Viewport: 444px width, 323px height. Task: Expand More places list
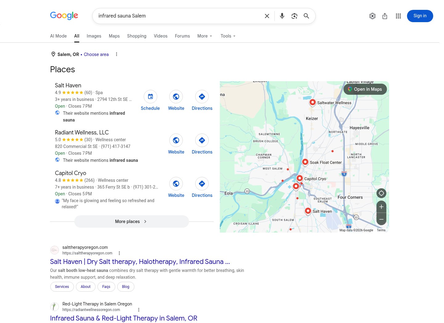pos(132,221)
